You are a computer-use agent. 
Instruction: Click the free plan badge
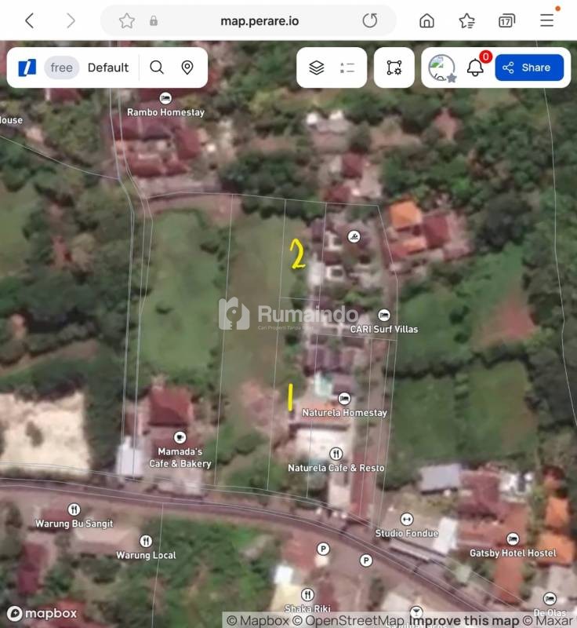61,68
